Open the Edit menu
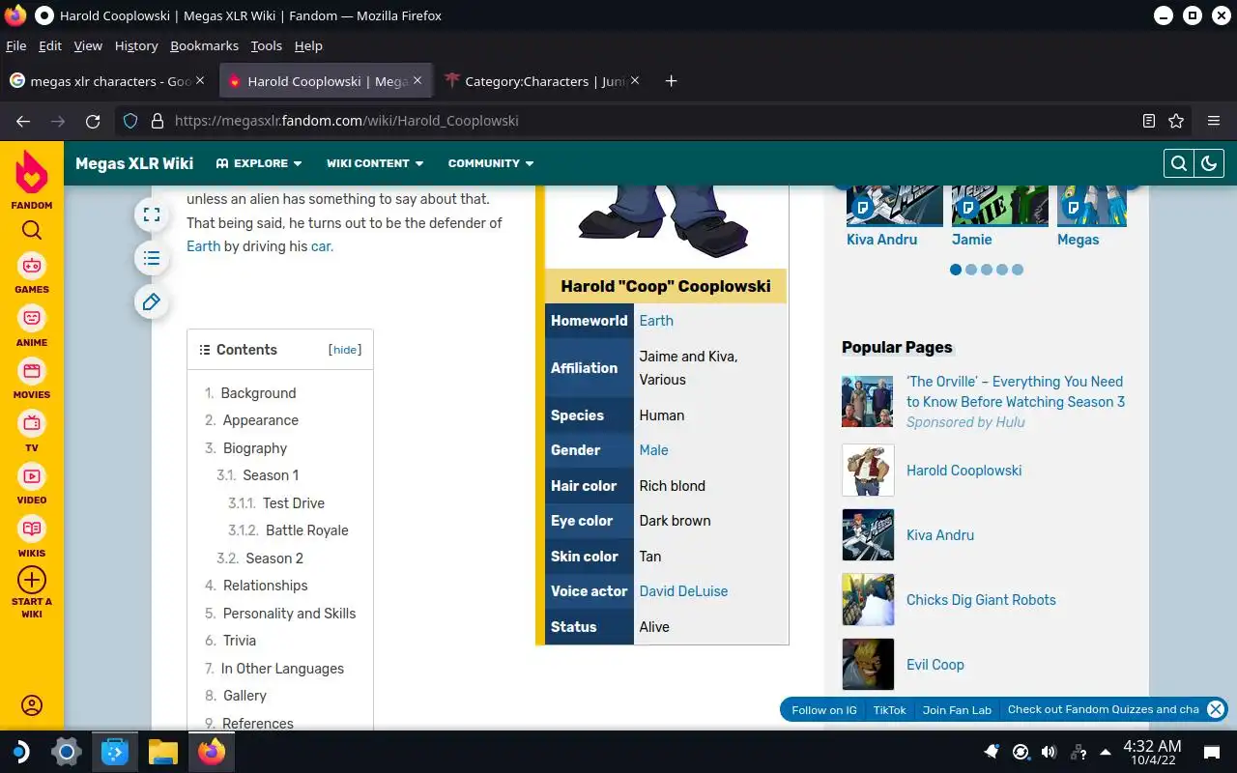1237x773 pixels. coord(50,45)
